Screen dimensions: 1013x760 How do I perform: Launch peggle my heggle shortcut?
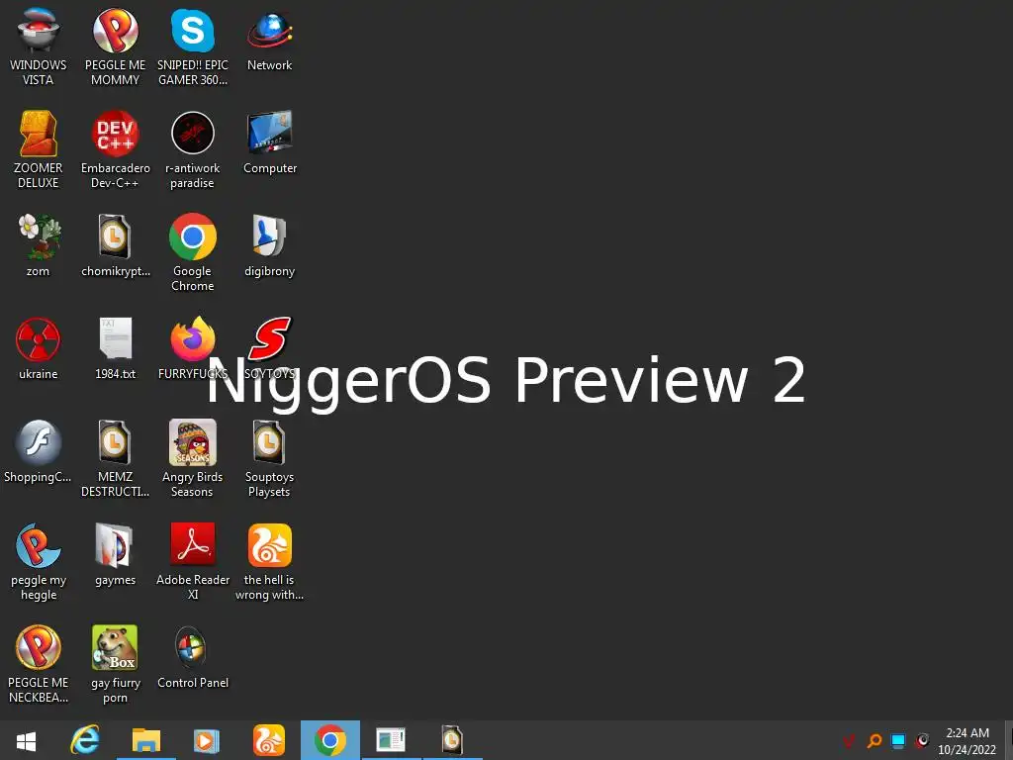(x=39, y=560)
